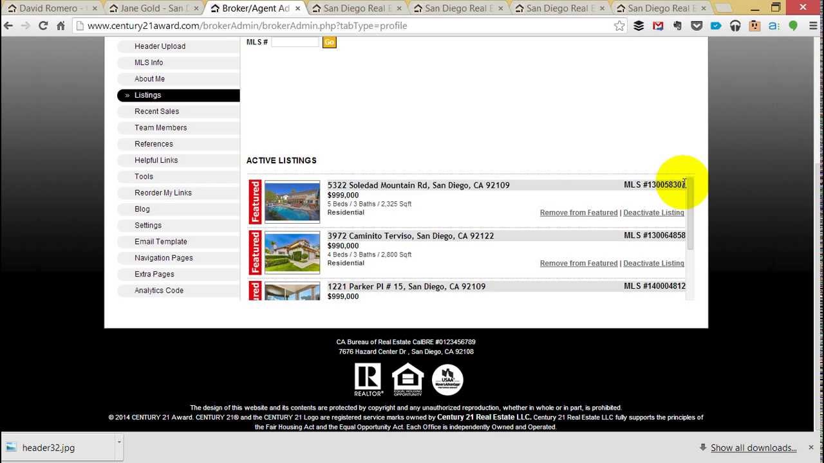The width and height of the screenshot is (824, 463).
Task: Click the Evernote elephant extension icon
Action: point(677,26)
